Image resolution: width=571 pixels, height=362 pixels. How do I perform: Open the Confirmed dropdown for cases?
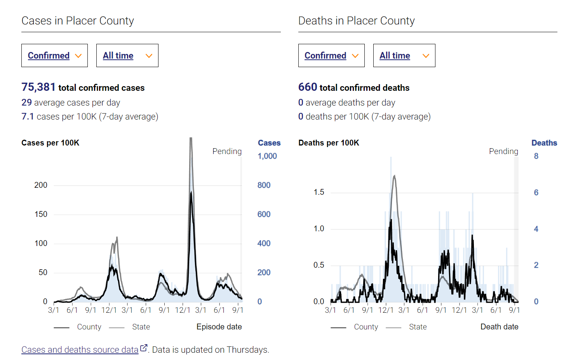(54, 55)
